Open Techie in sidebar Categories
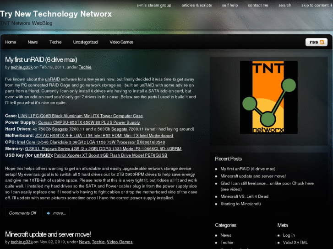Image resolution: width=333 pixels, height=249 pixels. point(227,243)
